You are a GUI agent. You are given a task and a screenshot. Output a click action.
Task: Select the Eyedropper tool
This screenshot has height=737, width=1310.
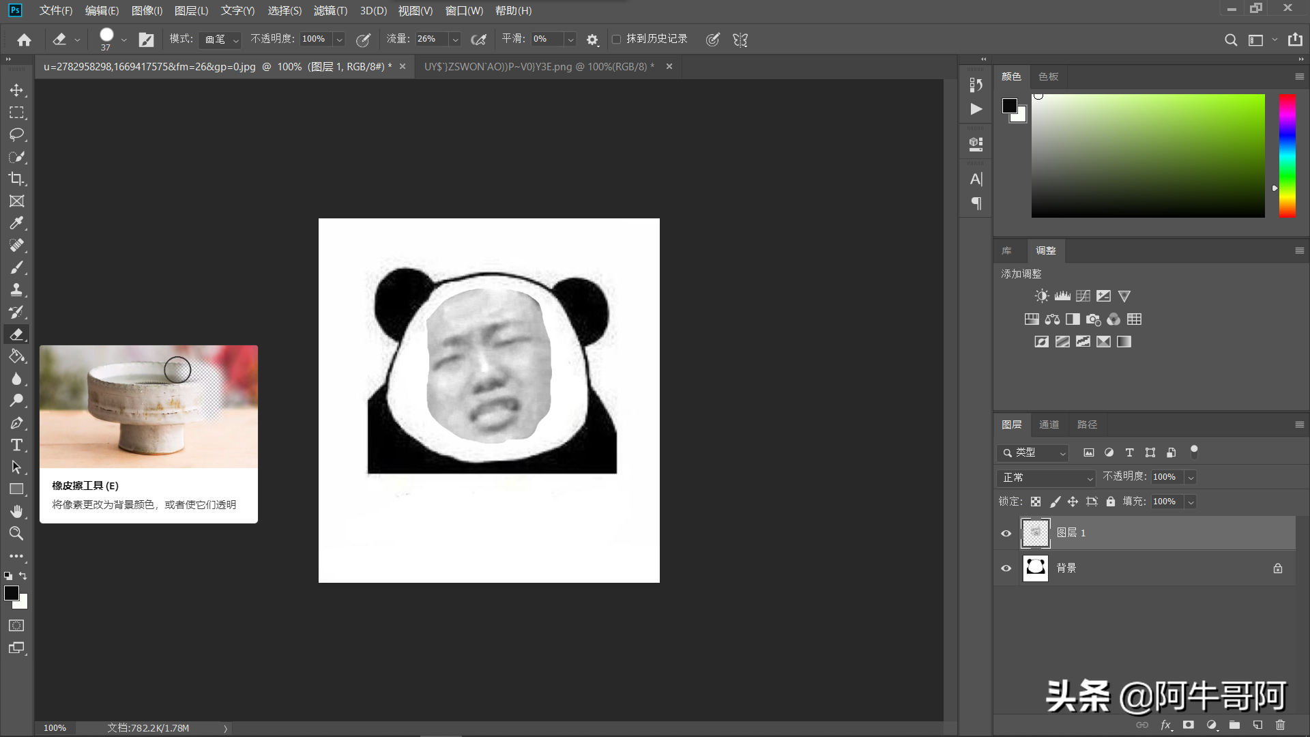[x=16, y=223]
